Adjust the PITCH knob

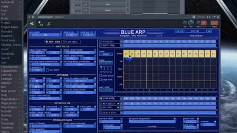198,23
